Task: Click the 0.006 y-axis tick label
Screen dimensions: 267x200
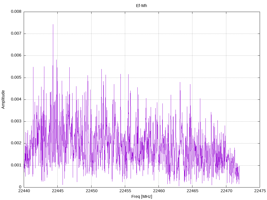Action: (x=16, y=55)
